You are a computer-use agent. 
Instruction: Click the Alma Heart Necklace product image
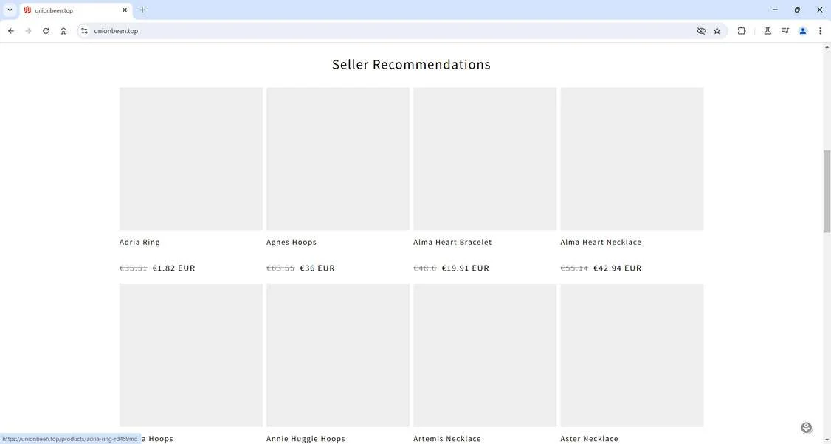[x=632, y=159]
